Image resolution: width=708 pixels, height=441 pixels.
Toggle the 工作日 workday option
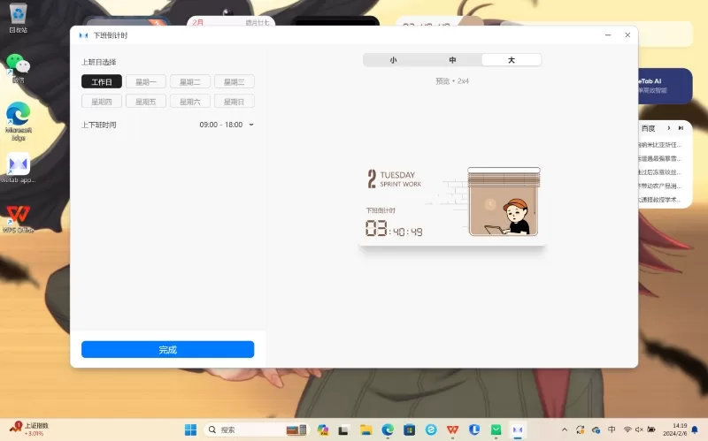(x=102, y=81)
